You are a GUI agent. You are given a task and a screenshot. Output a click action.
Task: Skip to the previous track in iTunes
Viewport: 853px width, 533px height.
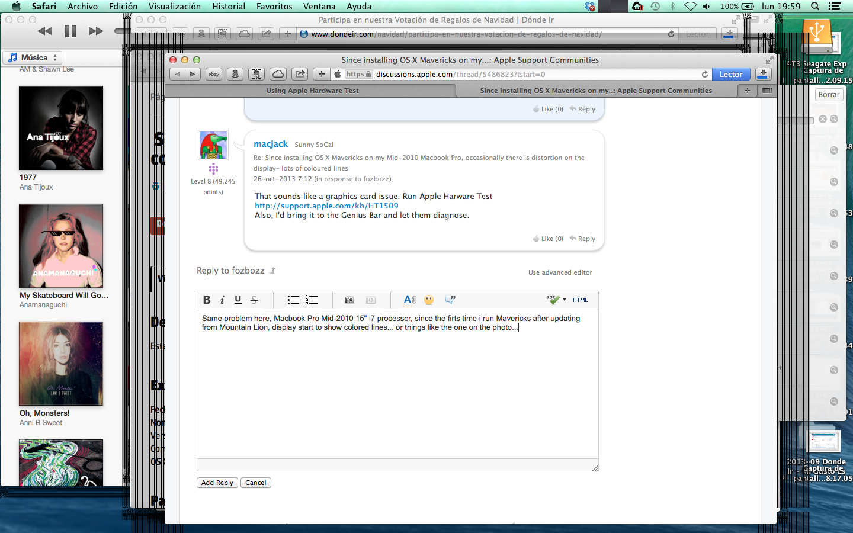pos(44,31)
